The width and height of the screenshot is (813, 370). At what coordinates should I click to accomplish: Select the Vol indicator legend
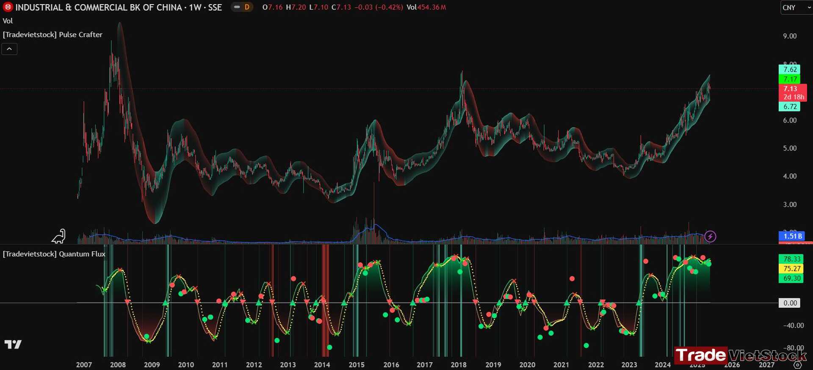coord(8,21)
